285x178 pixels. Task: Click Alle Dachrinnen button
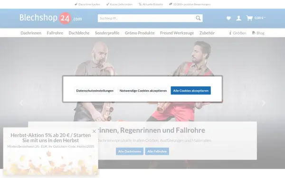coord(130,151)
